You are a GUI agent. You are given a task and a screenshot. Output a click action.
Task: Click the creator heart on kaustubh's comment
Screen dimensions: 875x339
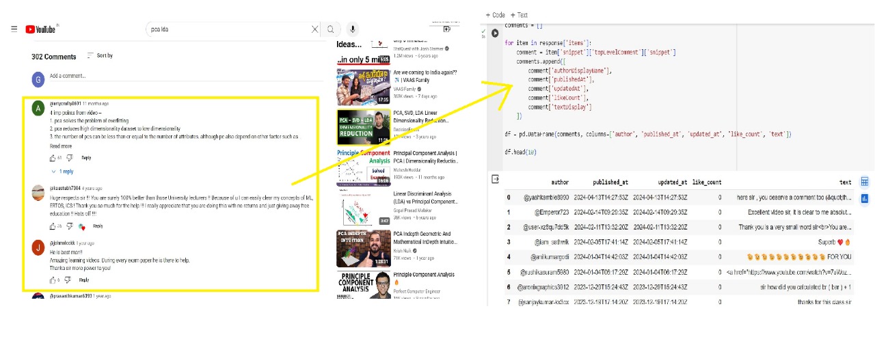click(82, 226)
